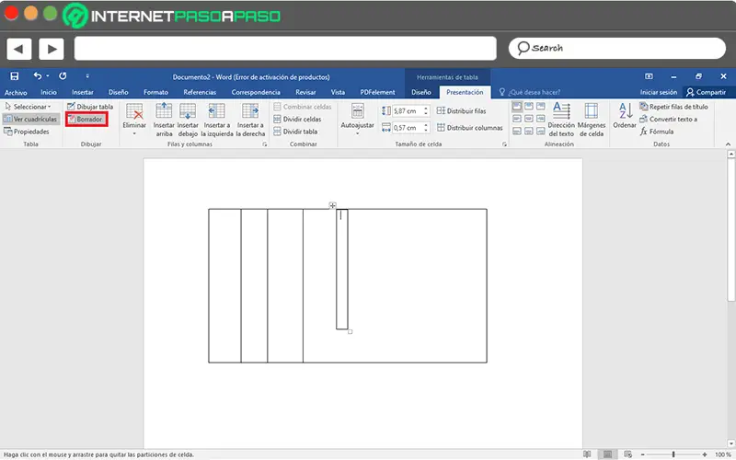This screenshot has width=736, height=460.
Task: Click Convertir texto a
Action: pos(669,120)
